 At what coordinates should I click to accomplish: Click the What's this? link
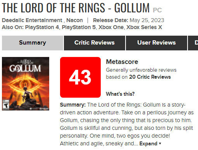tap(120, 94)
